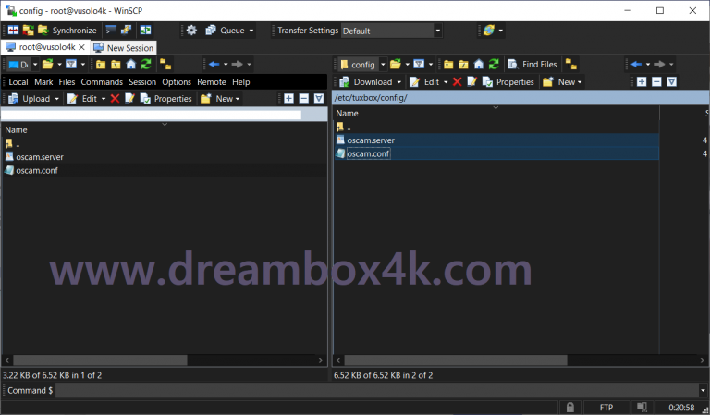This screenshot has width=710, height=415.
Task: Open the Mark menu
Action: click(x=43, y=82)
